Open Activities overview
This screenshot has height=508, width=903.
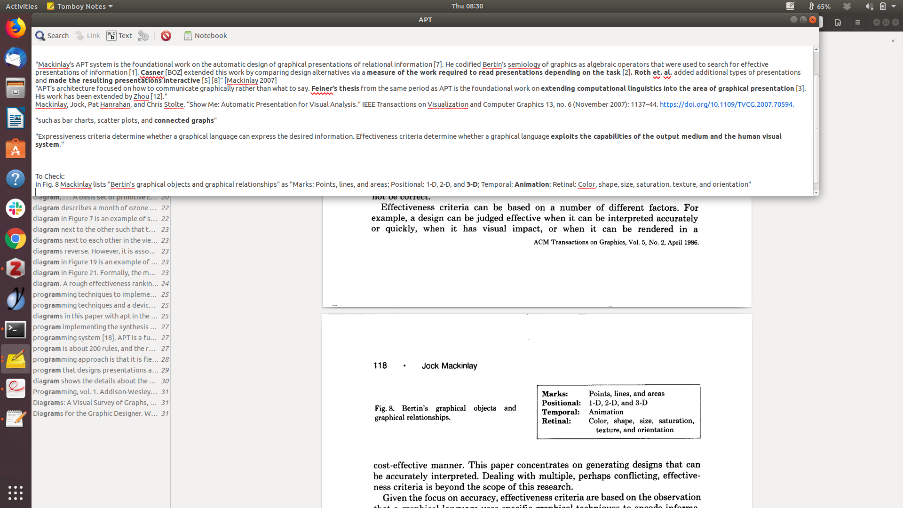[x=22, y=6]
